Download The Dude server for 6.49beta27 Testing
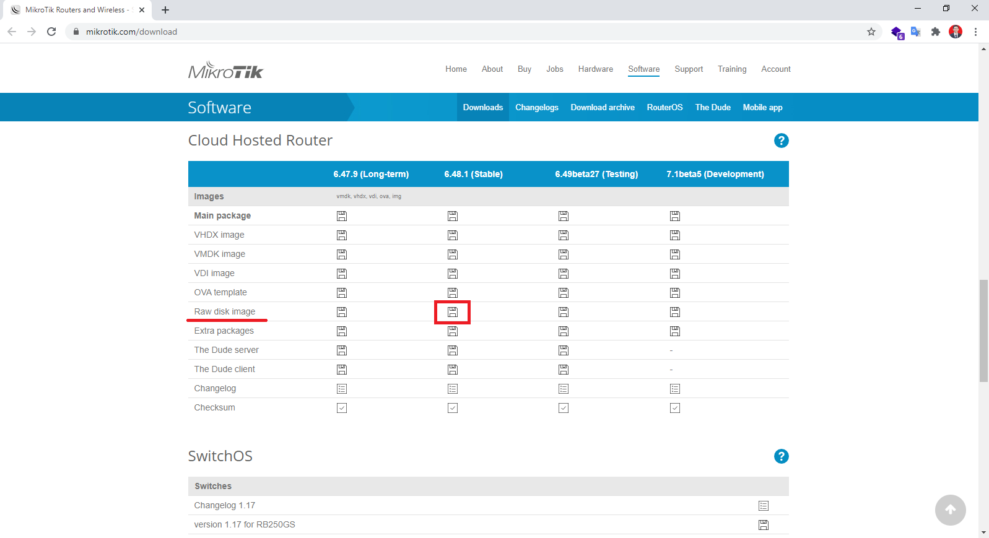Image resolution: width=989 pixels, height=538 pixels. point(564,350)
